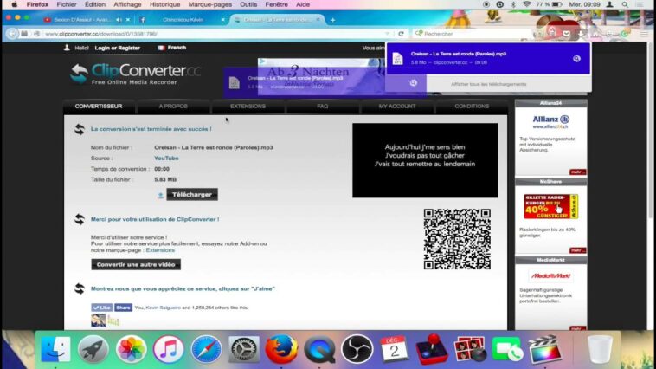Image resolution: width=656 pixels, height=369 pixels.
Task: Switch to the FAQ tab
Action: [x=322, y=106]
